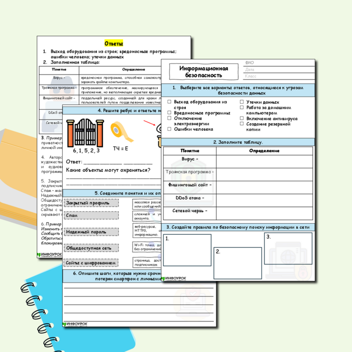352x352 pixels.
Task: Click the 'Общедоступная сеть' term box
Action: [91, 248]
